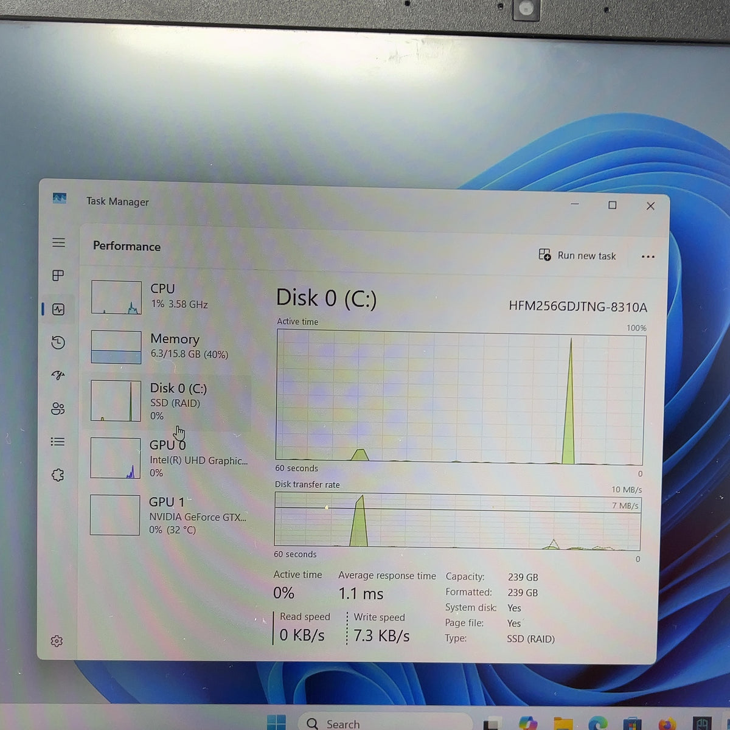The height and width of the screenshot is (730, 730).
Task: Open the Users page icon
Action: (58, 409)
